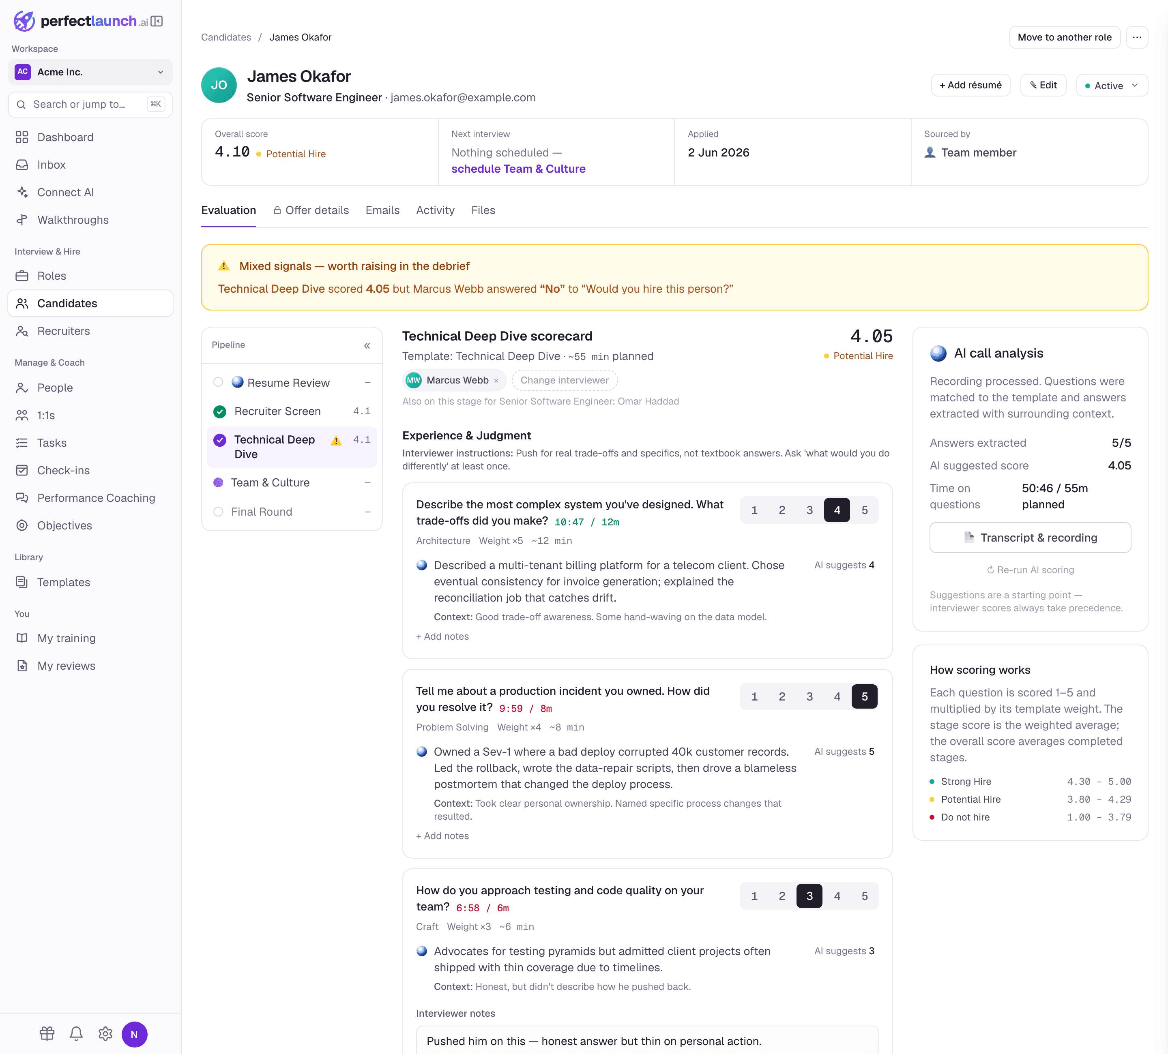Score production incident question as 4

point(837,697)
